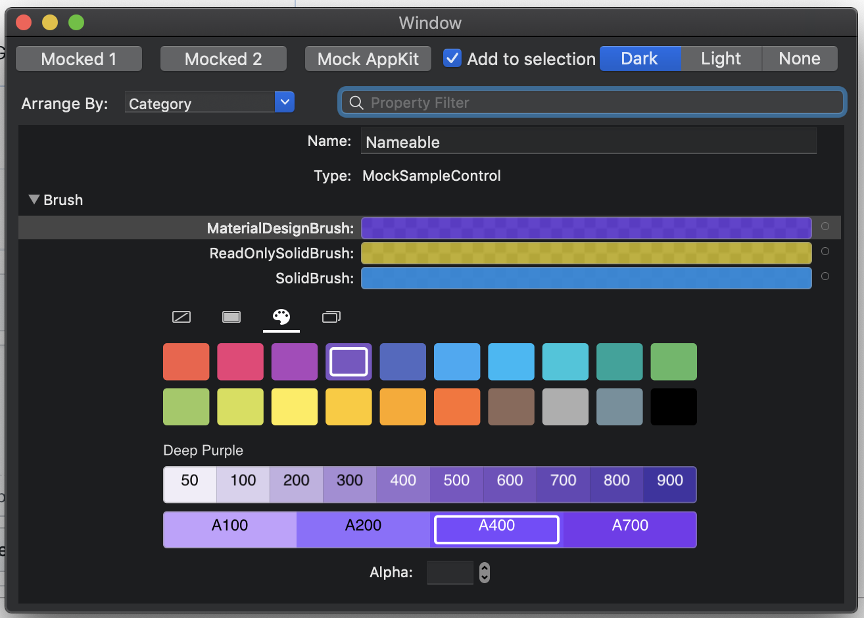Click the Name field containing Nameable
Viewport: 864px width, 618px height.
pos(588,141)
